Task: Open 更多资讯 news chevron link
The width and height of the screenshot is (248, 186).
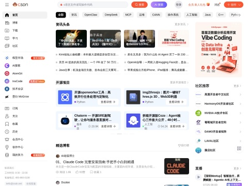Action: 181,24
